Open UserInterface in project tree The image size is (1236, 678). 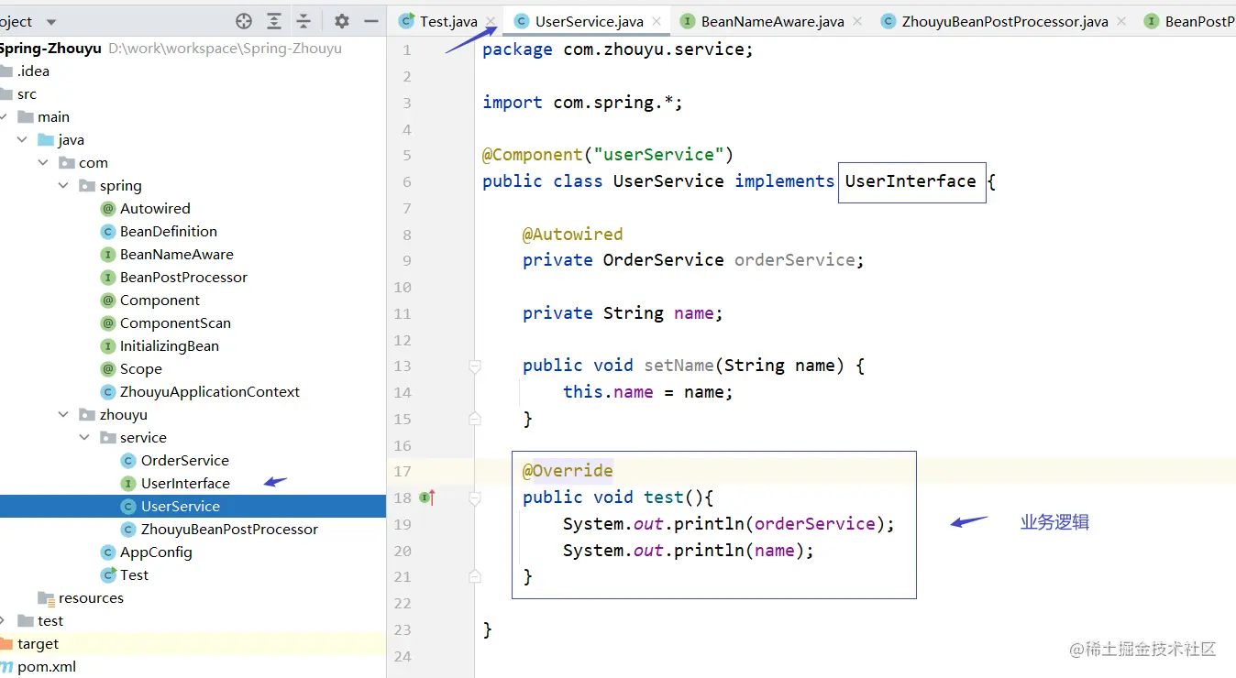tap(185, 483)
